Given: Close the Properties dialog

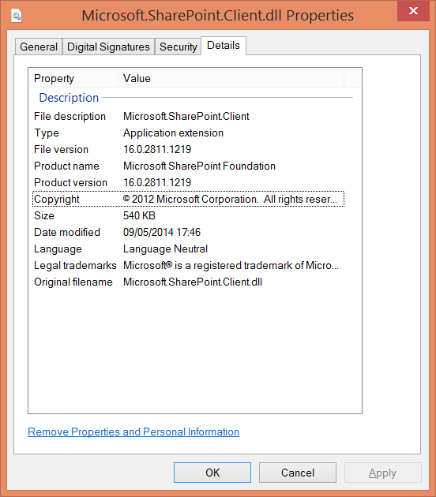Looking at the screenshot, I should (x=413, y=11).
